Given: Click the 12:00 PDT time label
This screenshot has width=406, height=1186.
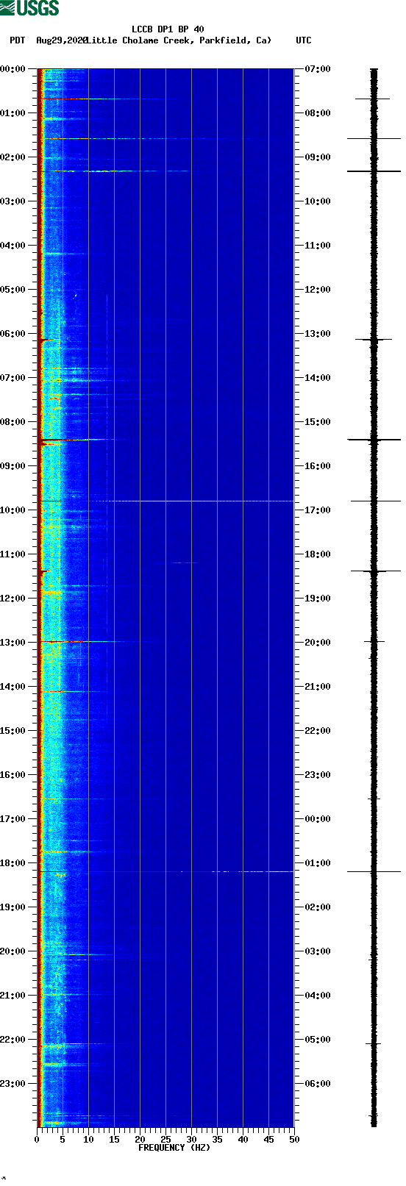Looking at the screenshot, I should click(13, 599).
